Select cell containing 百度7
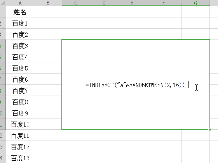Viewport: 218px width, 163px height. pos(20,90)
